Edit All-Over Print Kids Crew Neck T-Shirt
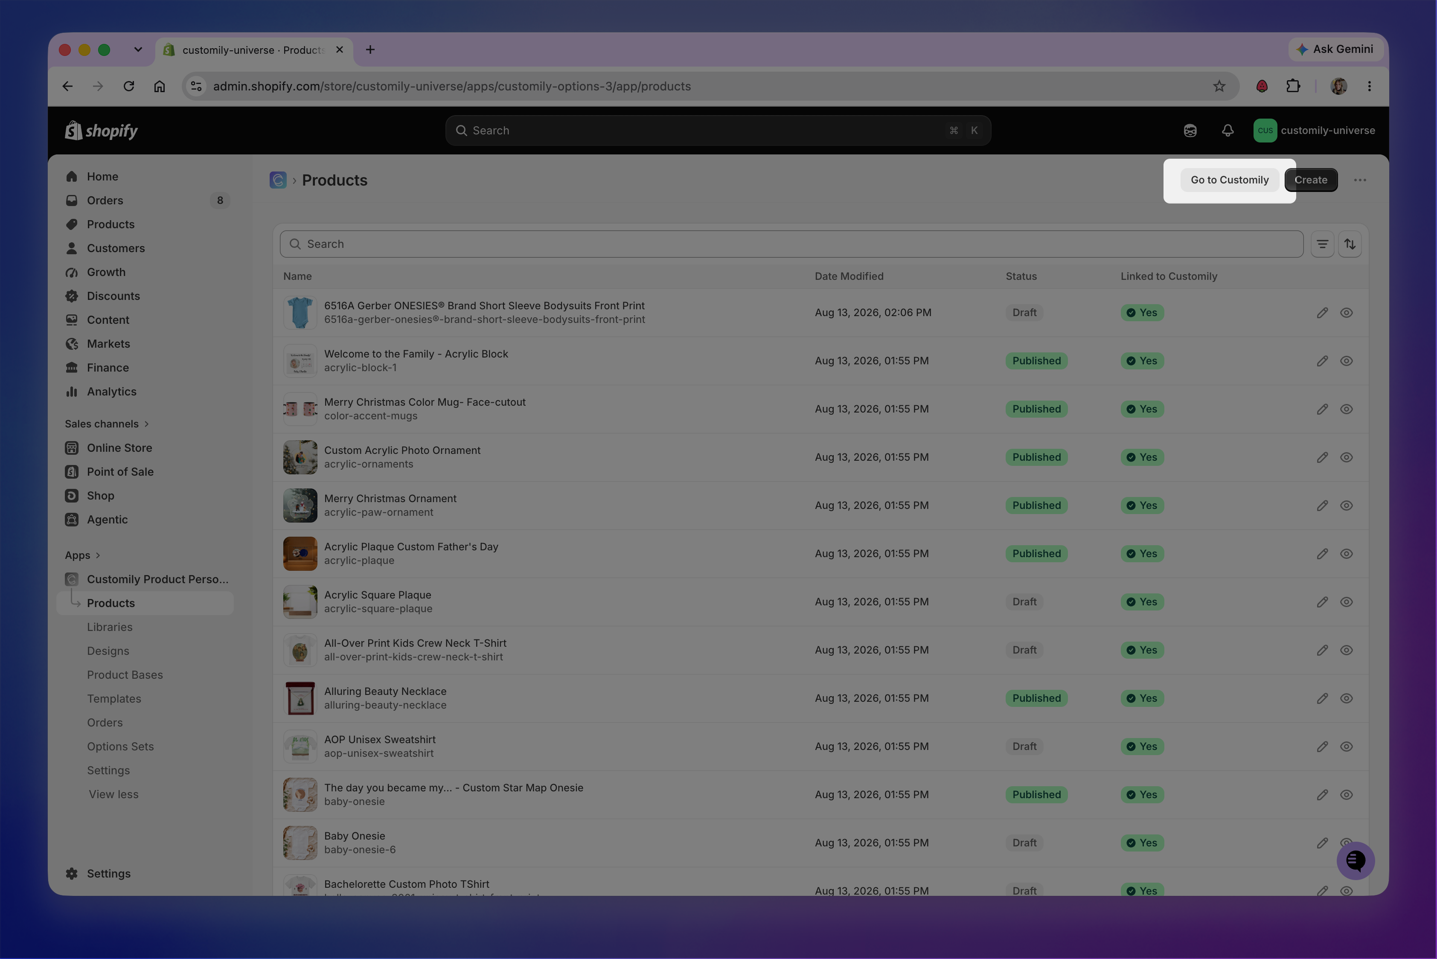1437x959 pixels. point(1322,650)
